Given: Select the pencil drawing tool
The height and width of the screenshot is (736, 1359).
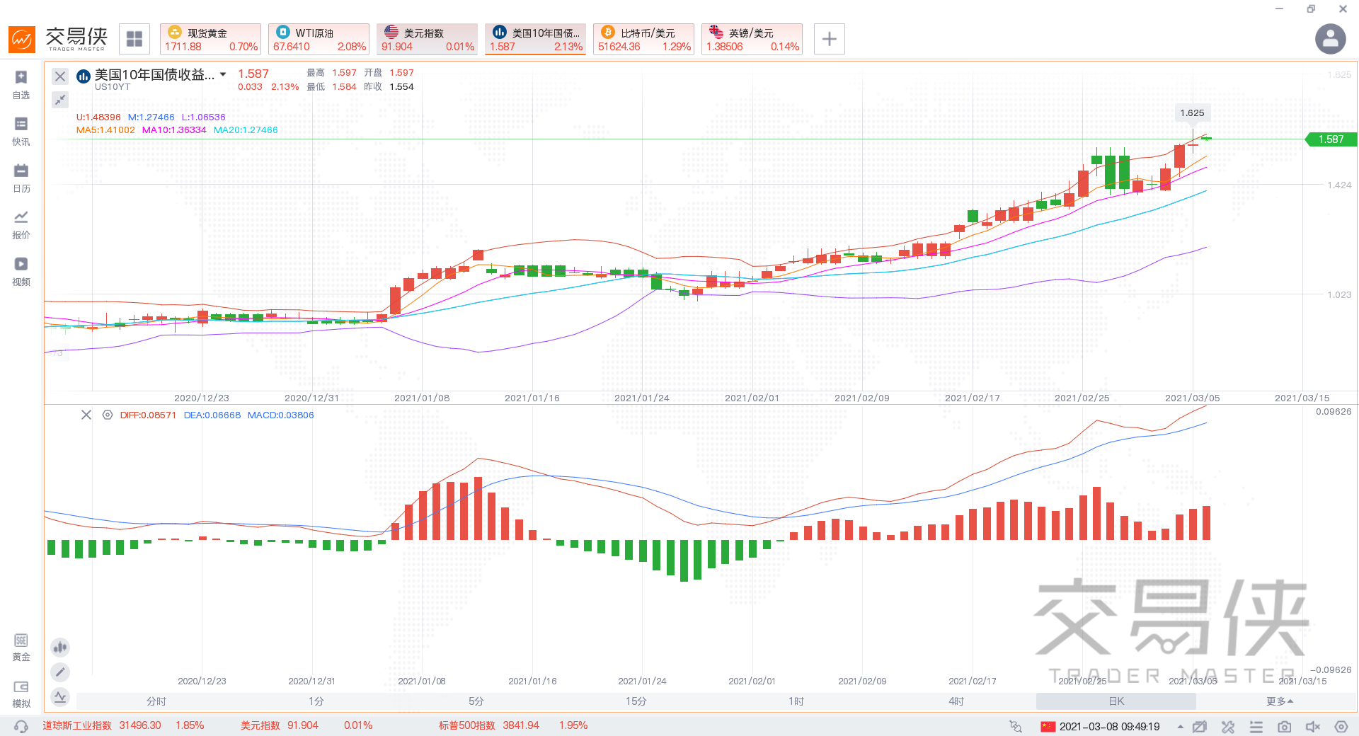Looking at the screenshot, I should pos(60,672).
